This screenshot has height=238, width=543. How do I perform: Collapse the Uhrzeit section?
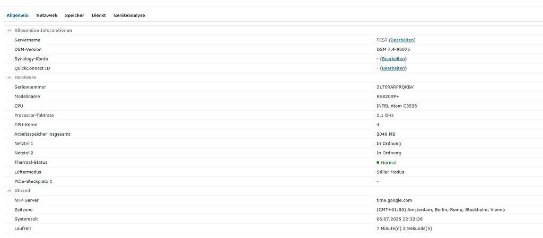(10, 191)
